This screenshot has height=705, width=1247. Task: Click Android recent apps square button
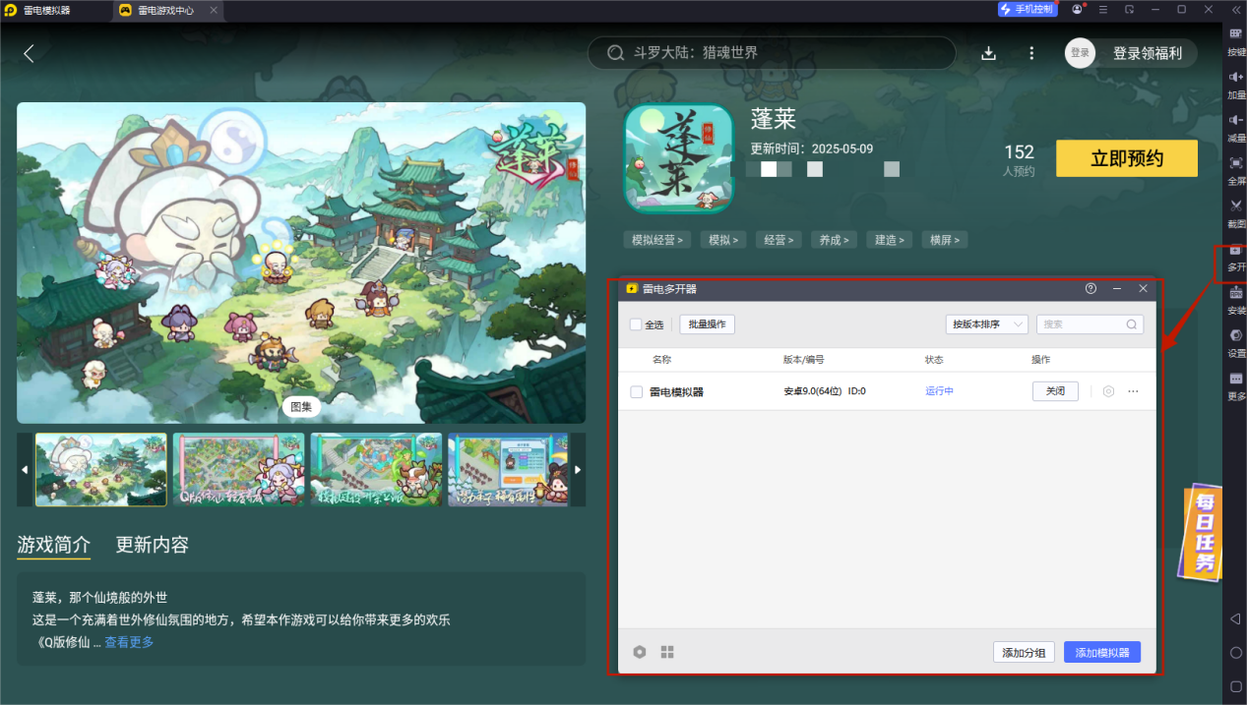1236,685
